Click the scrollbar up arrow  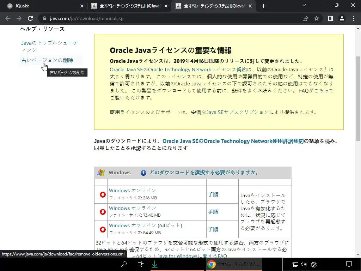click(358, 28)
